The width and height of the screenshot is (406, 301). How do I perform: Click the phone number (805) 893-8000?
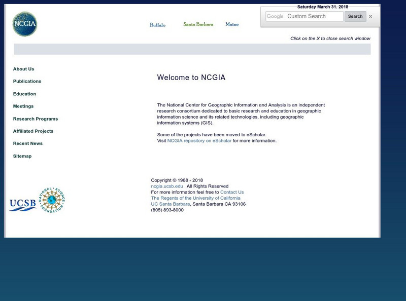click(167, 210)
